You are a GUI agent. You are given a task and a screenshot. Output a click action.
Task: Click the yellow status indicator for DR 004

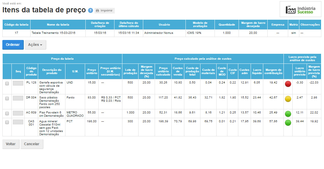pos(288,99)
